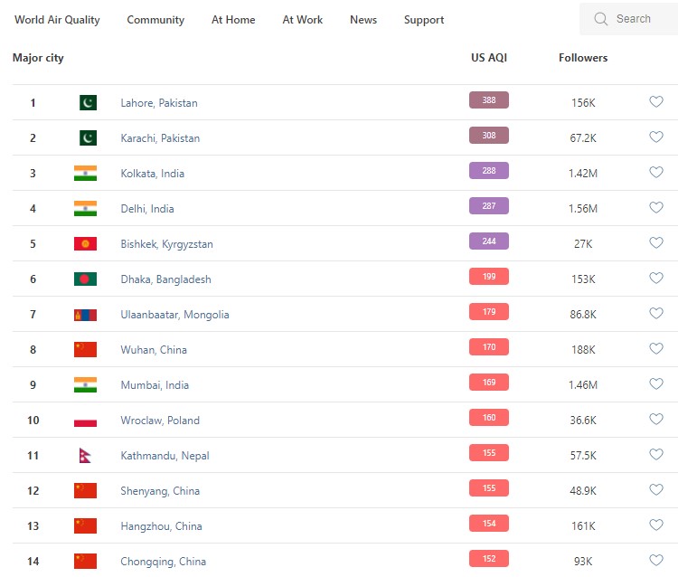Click the Mongolia flag beside Ulaanbaatar

coord(85,314)
